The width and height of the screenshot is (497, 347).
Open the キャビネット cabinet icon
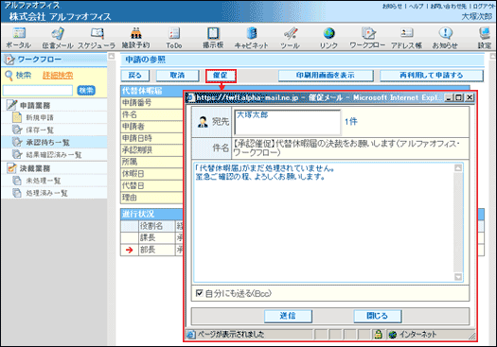(x=252, y=33)
